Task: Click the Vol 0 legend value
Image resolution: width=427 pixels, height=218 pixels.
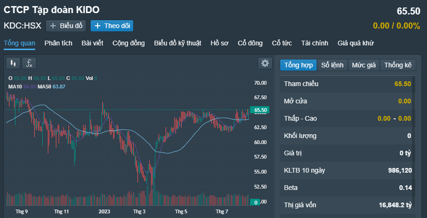Action: click(91, 78)
